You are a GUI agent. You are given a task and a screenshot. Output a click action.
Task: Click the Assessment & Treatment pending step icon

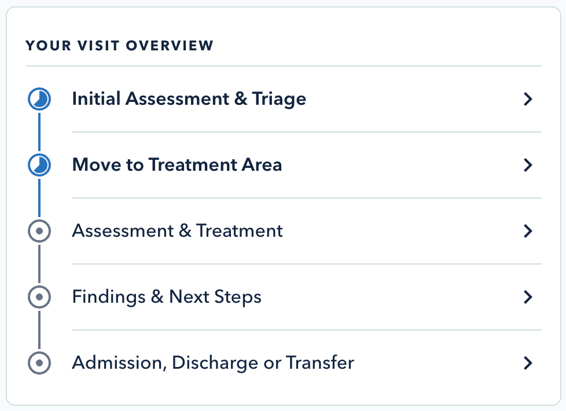pos(39,232)
